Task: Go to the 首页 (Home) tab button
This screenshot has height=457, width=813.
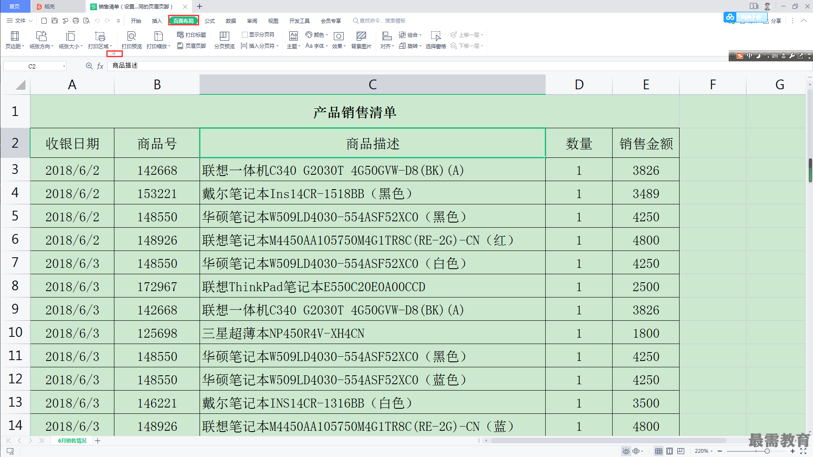Action: pos(15,6)
